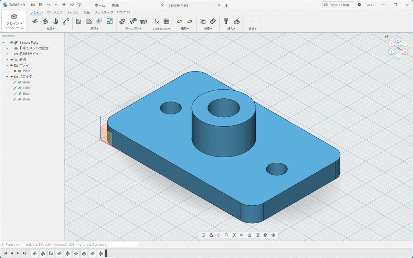Switch to the 板金 tab
The height and width of the screenshot is (258, 413).
pyautogui.click(x=87, y=12)
